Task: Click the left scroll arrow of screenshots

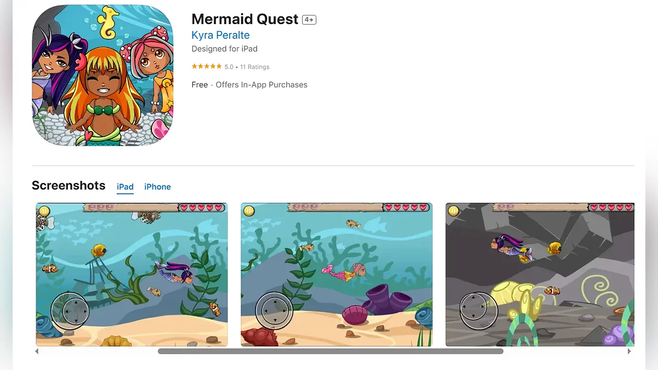Action: (37, 351)
